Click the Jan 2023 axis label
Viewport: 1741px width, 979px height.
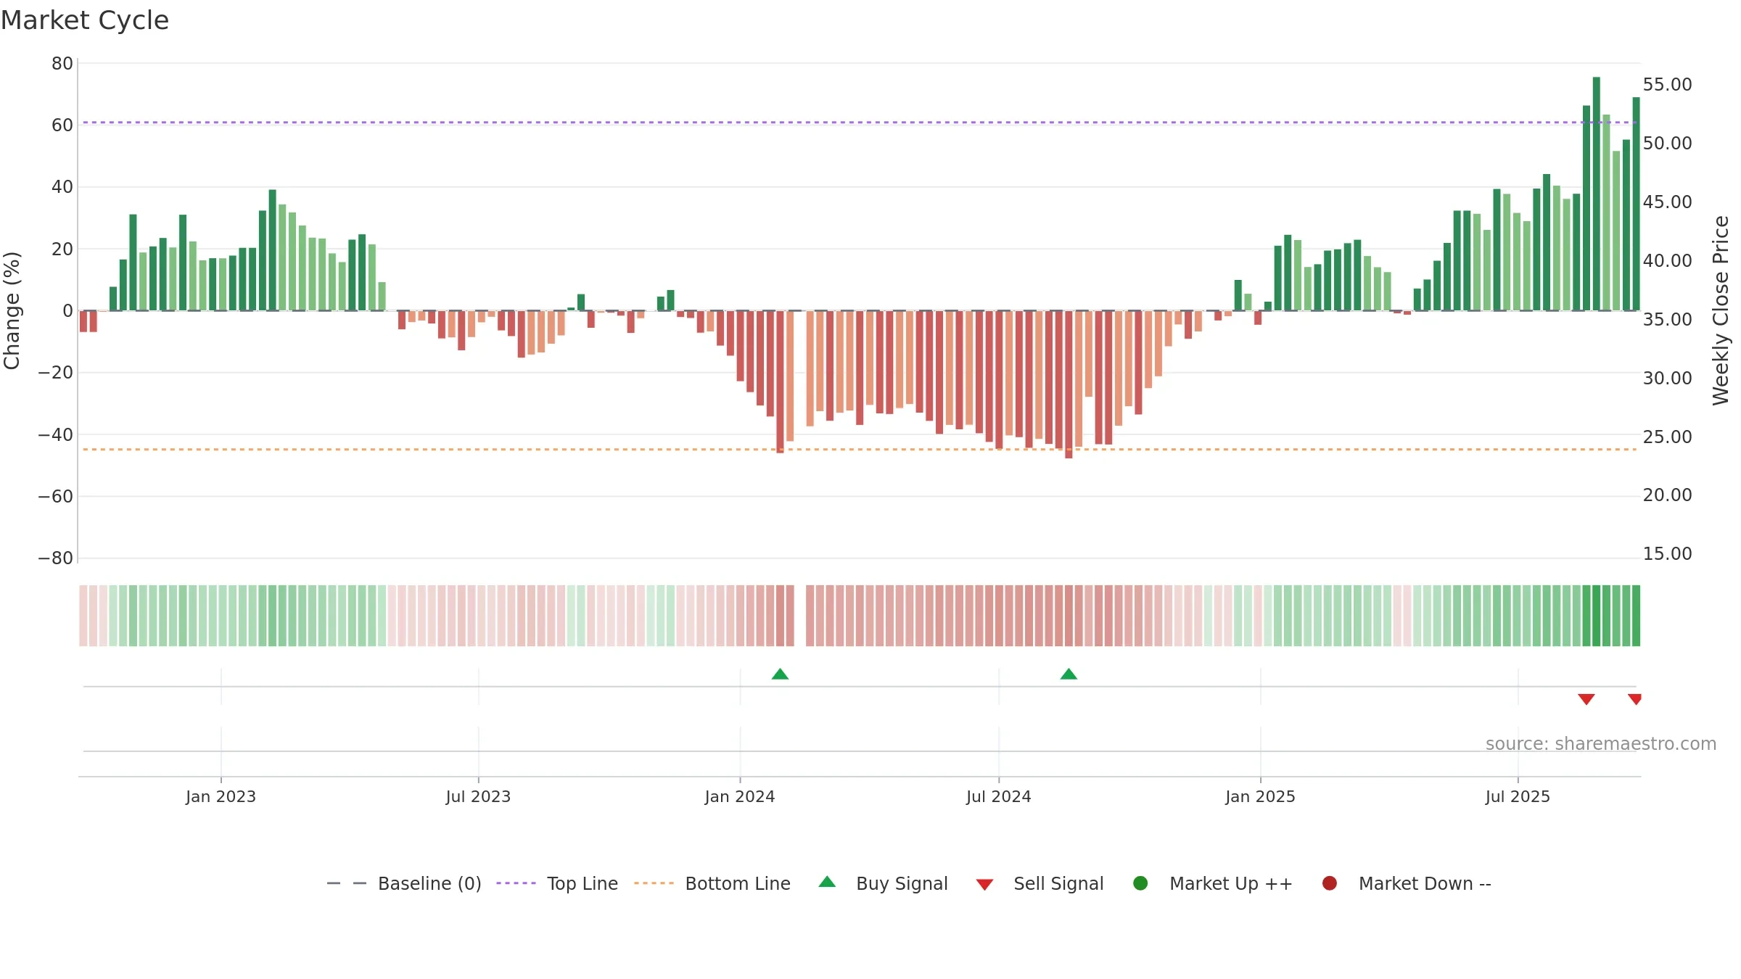coord(221,796)
